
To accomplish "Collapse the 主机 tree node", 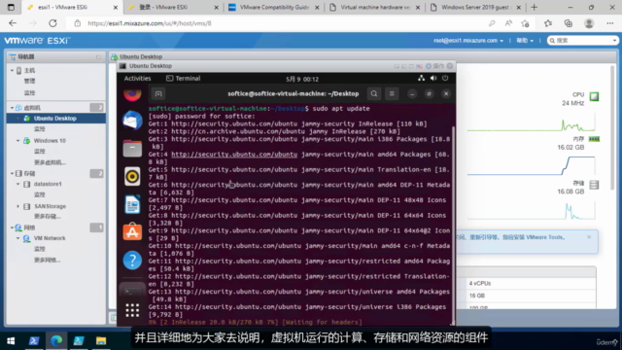I will click(x=12, y=71).
